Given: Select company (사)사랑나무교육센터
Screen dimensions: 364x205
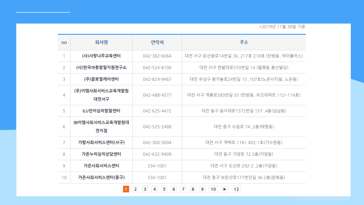Looking at the screenshot, I should (101, 56).
